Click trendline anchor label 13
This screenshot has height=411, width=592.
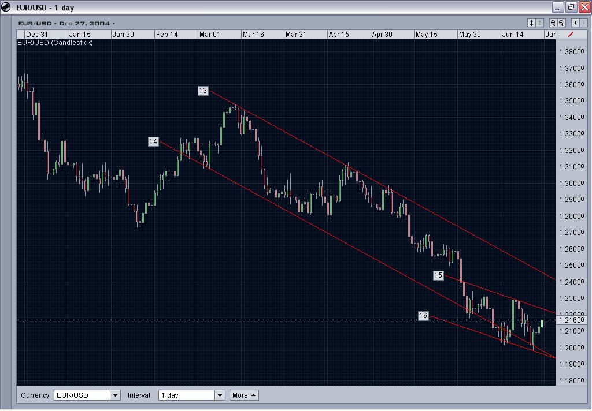click(202, 91)
